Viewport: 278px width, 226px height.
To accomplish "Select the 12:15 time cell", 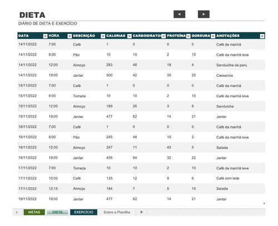I will coord(53,189).
